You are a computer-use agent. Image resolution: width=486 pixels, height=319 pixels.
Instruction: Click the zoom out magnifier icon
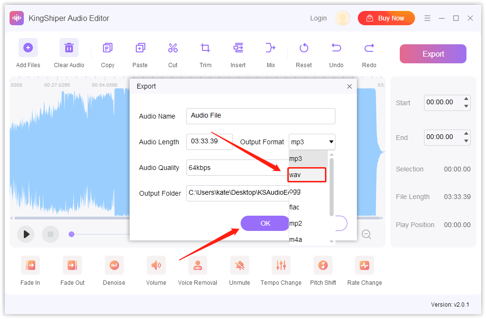[x=366, y=234]
